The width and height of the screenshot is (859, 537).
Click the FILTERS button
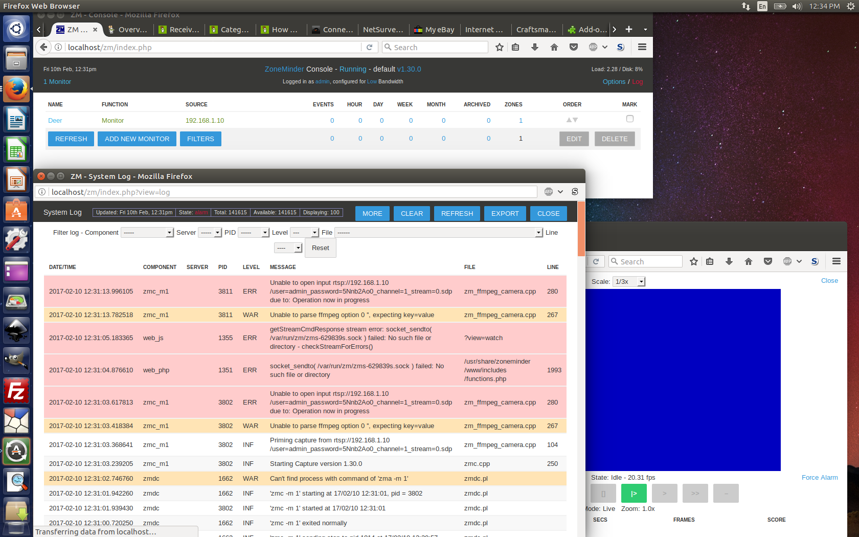tap(200, 139)
